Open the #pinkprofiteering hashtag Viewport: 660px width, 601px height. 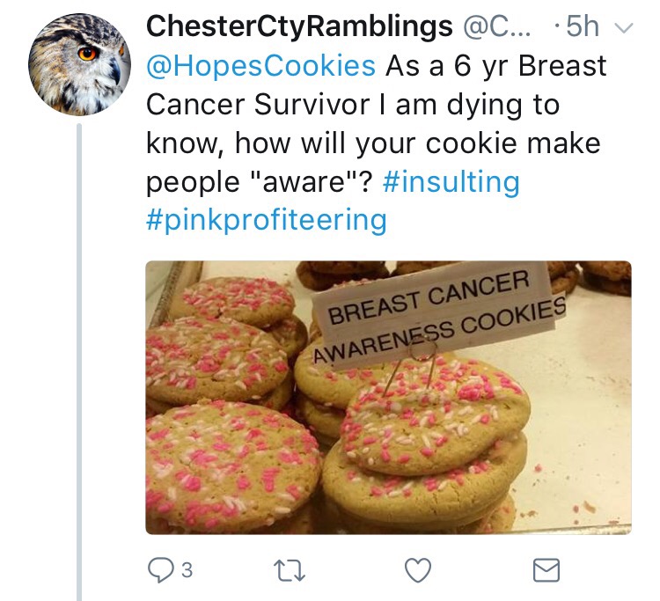click(266, 220)
